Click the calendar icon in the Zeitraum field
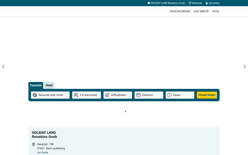 pyautogui.click(x=138, y=95)
